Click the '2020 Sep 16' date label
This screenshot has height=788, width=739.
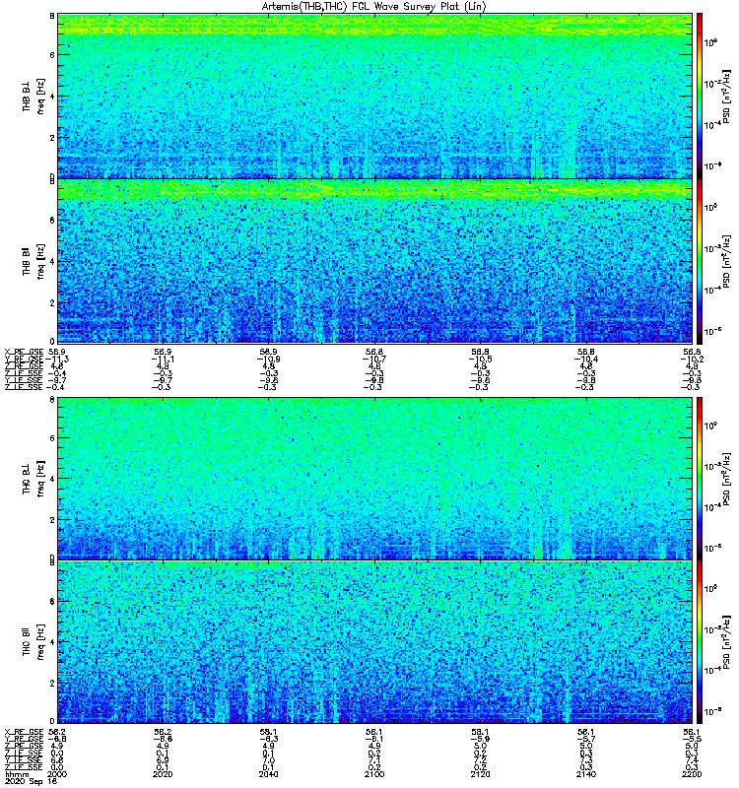coord(31,781)
